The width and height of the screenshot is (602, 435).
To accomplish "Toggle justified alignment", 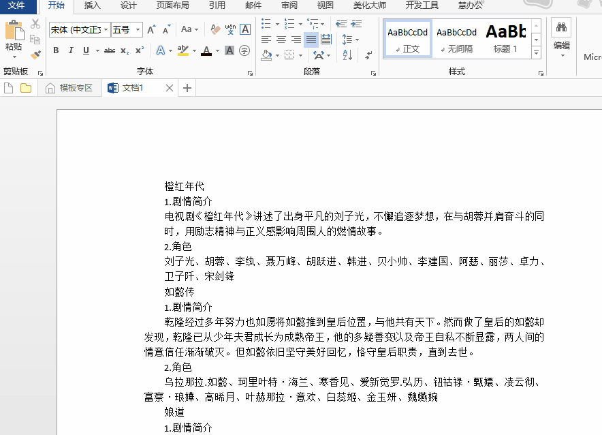I will [311, 39].
